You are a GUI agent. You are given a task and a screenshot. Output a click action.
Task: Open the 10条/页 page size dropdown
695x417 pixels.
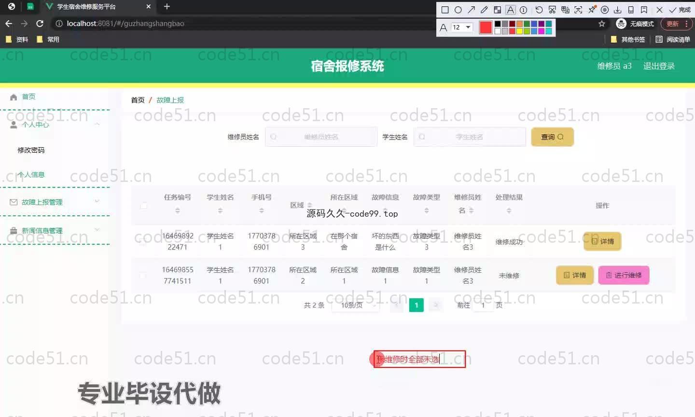click(355, 305)
